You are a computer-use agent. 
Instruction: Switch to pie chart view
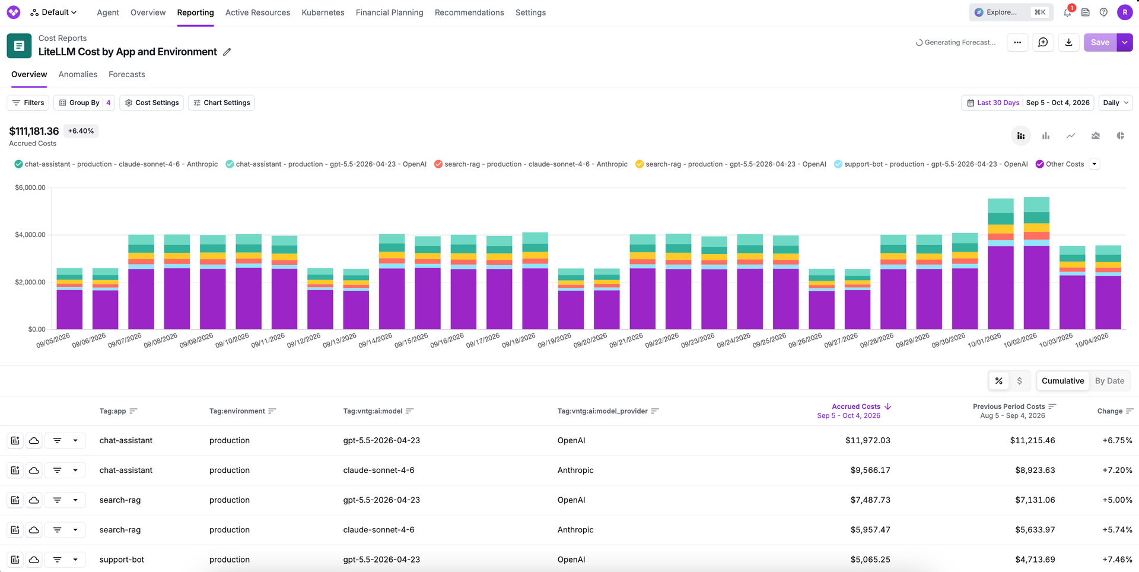click(x=1121, y=136)
